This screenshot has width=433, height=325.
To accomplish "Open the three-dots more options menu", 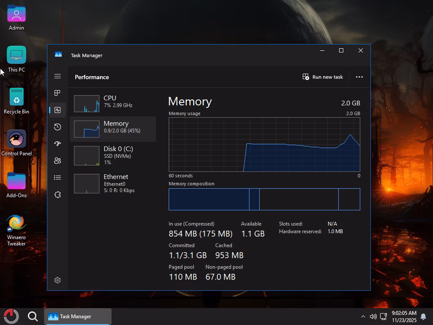I will (359, 77).
